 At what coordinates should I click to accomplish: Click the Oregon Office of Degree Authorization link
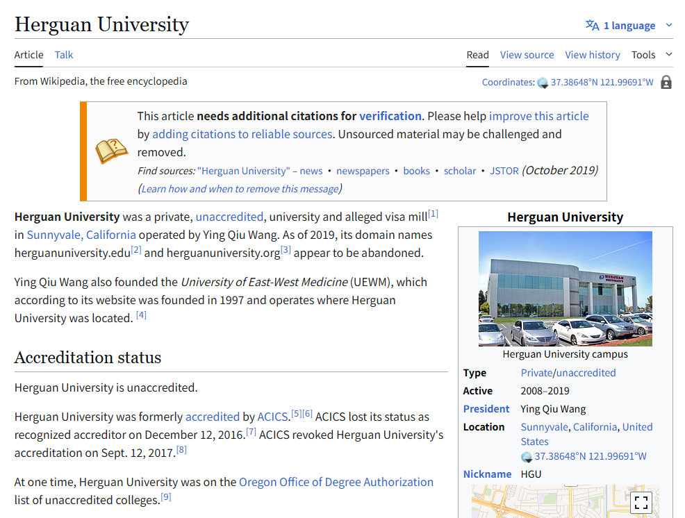point(336,482)
